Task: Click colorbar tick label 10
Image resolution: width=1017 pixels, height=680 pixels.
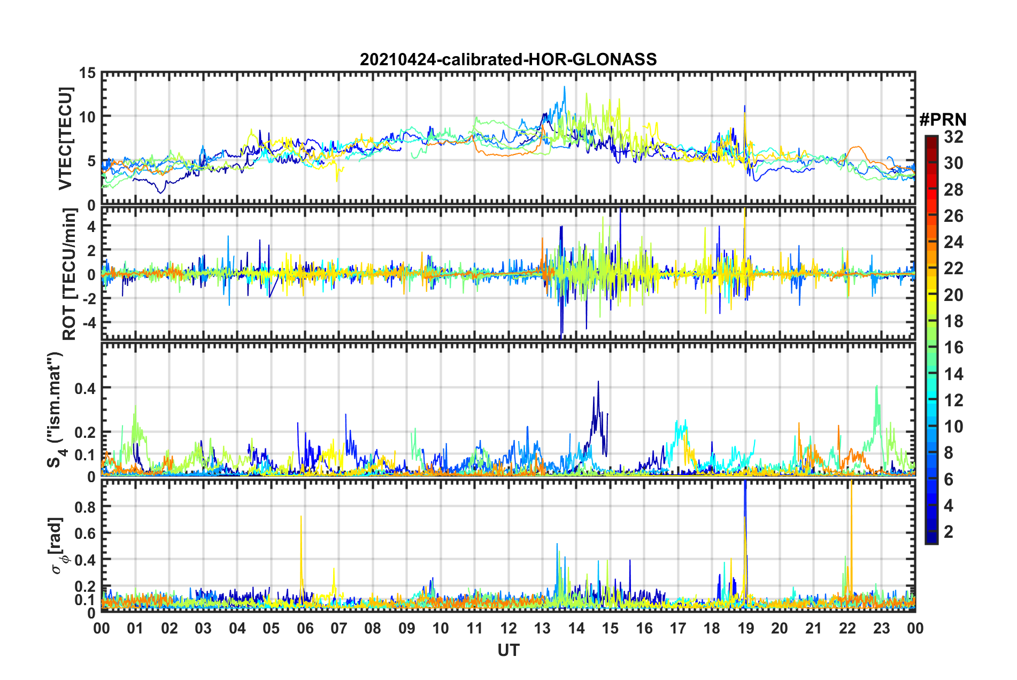Action: 953,427
